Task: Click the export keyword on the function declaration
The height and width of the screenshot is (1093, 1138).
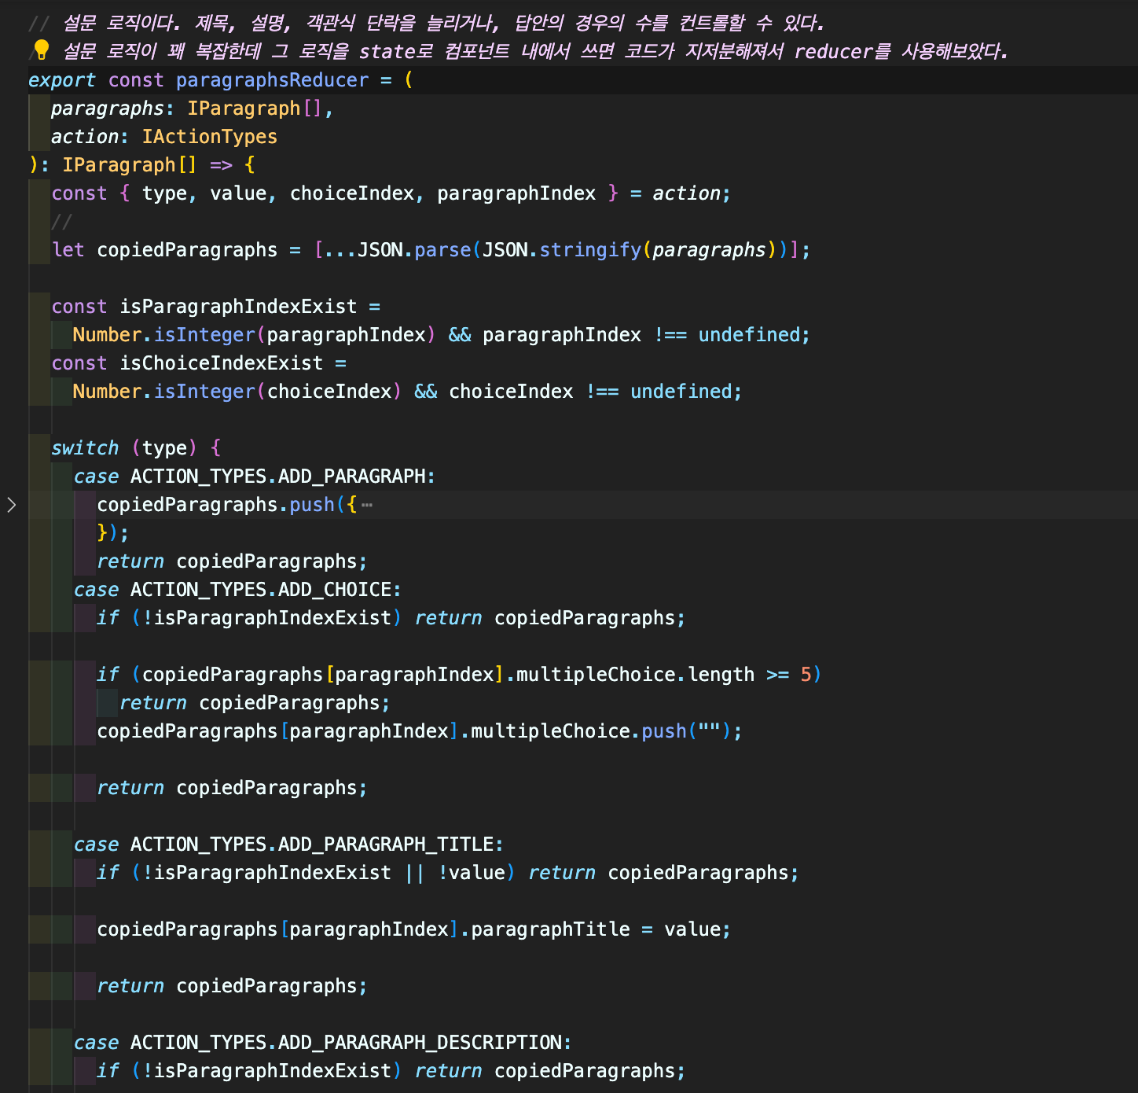Action: coord(62,79)
